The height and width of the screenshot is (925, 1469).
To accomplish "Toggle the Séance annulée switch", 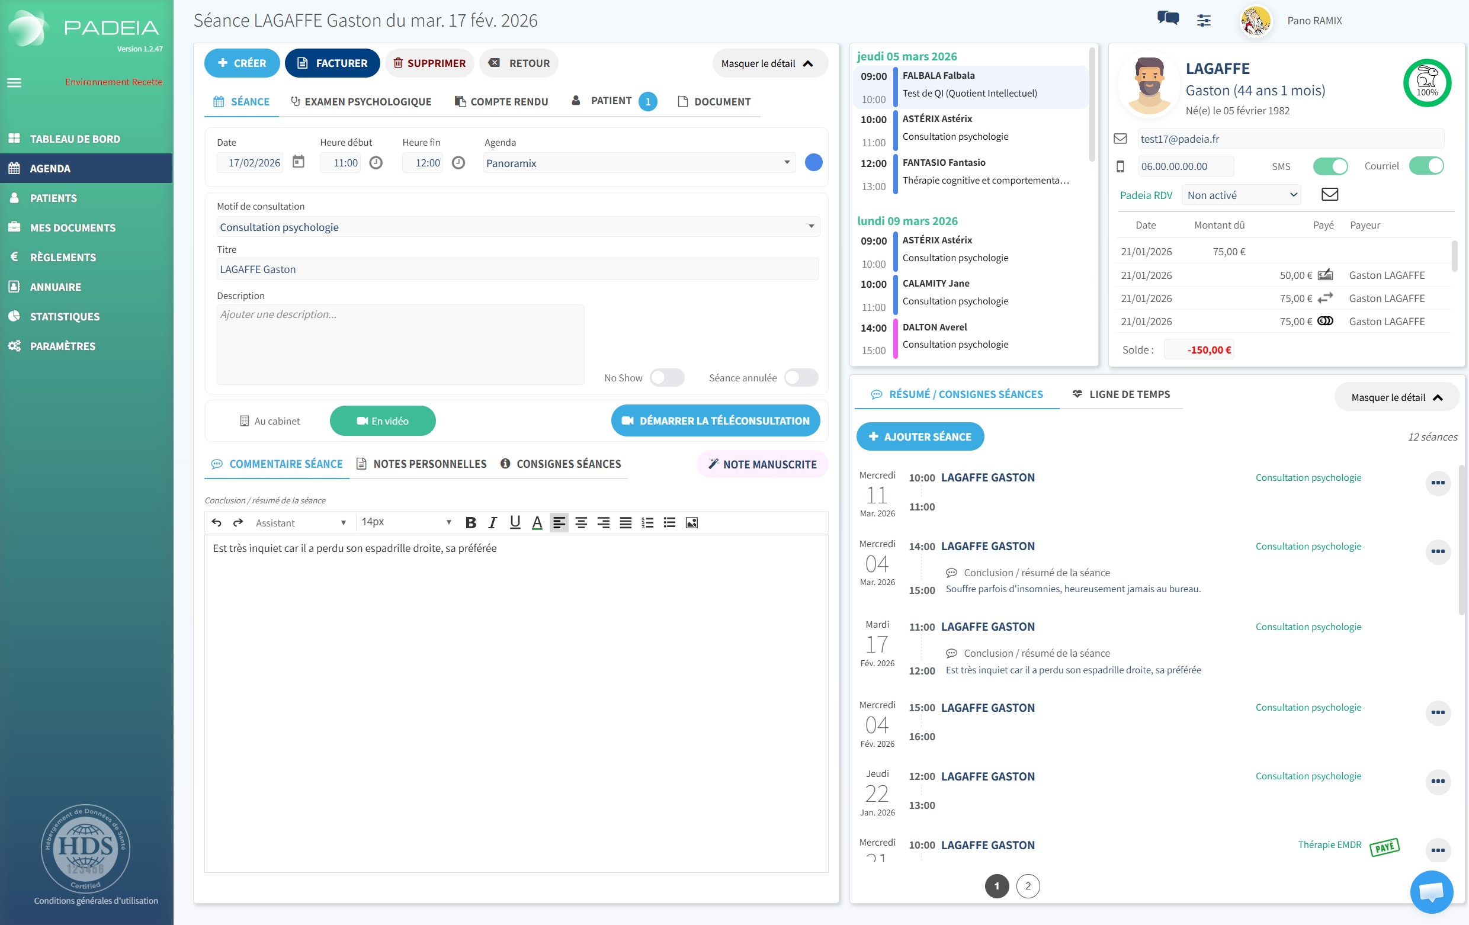I will pos(800,377).
